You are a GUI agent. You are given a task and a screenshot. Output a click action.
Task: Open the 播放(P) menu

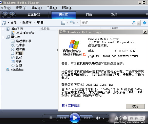[36, 8]
